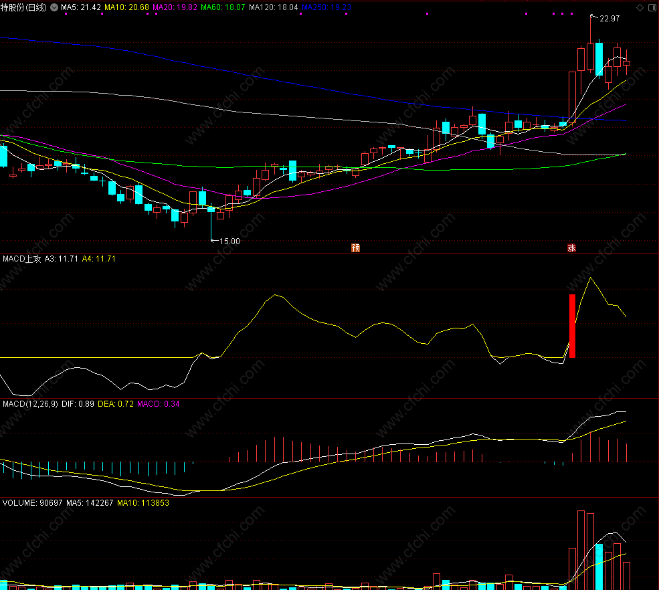Open the dropdown arrow beside 特股份(日线)
This screenshot has width=659, height=590.
(x=54, y=7)
